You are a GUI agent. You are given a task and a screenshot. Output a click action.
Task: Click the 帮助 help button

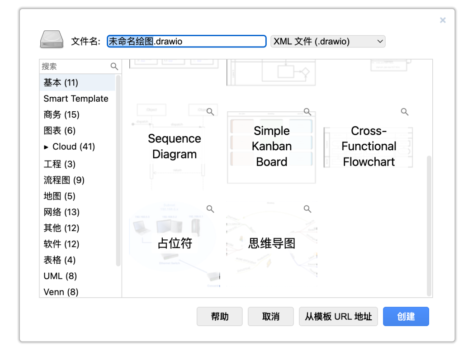click(220, 317)
